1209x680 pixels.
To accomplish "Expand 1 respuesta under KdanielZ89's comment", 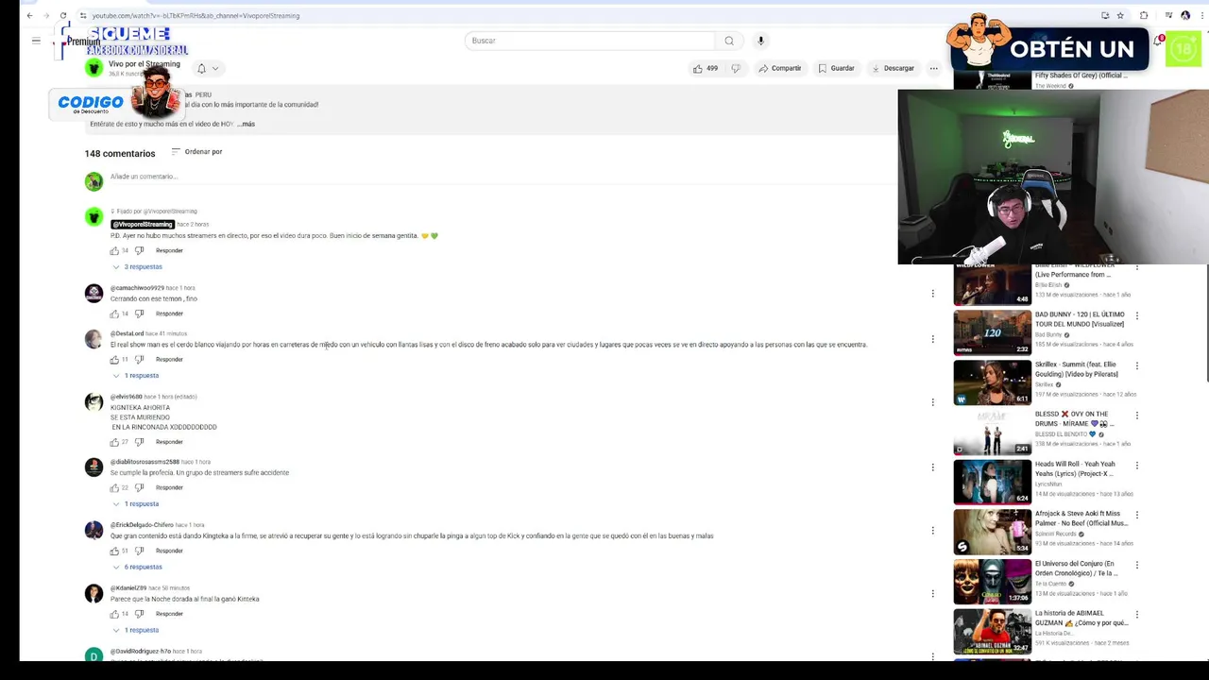I will [x=136, y=630].
